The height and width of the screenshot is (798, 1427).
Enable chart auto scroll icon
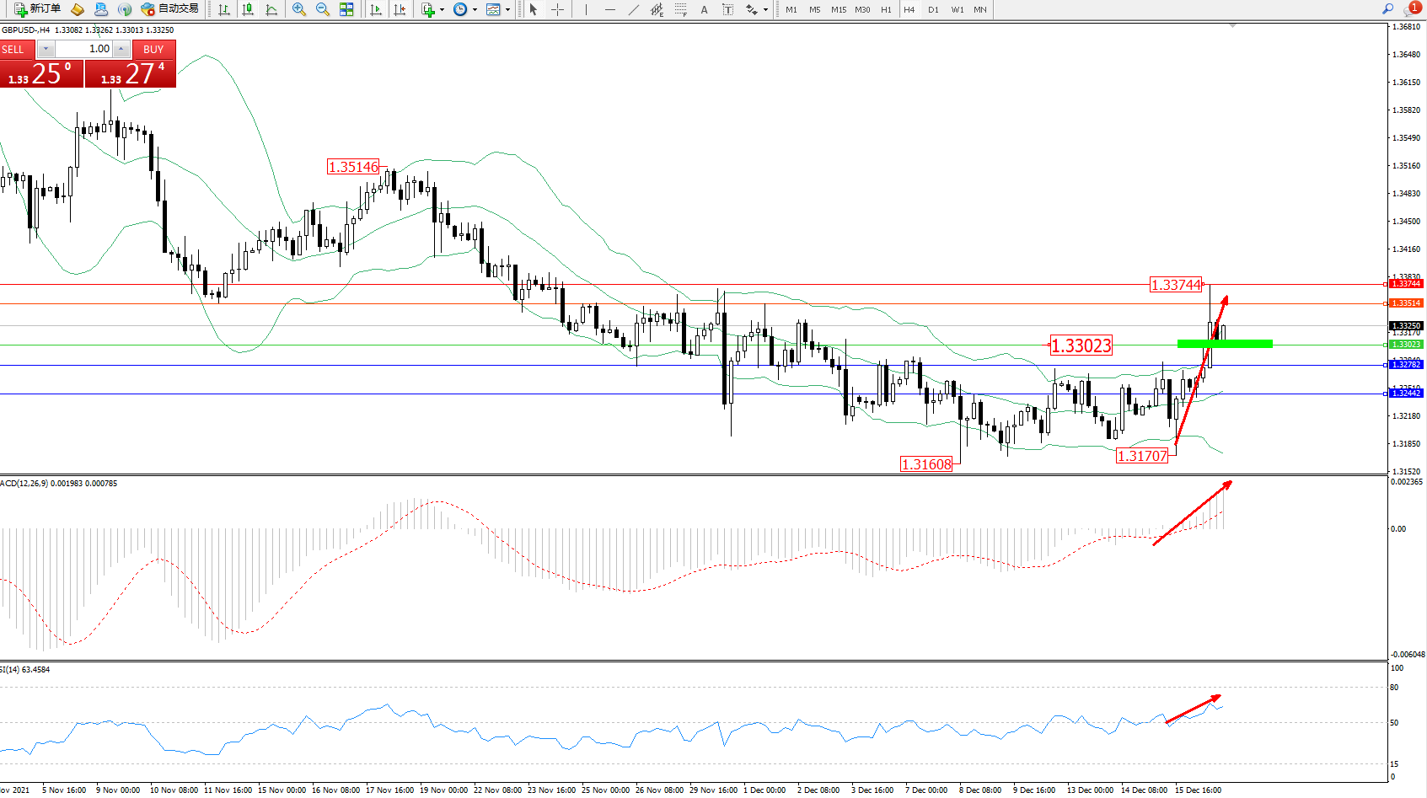click(x=376, y=9)
